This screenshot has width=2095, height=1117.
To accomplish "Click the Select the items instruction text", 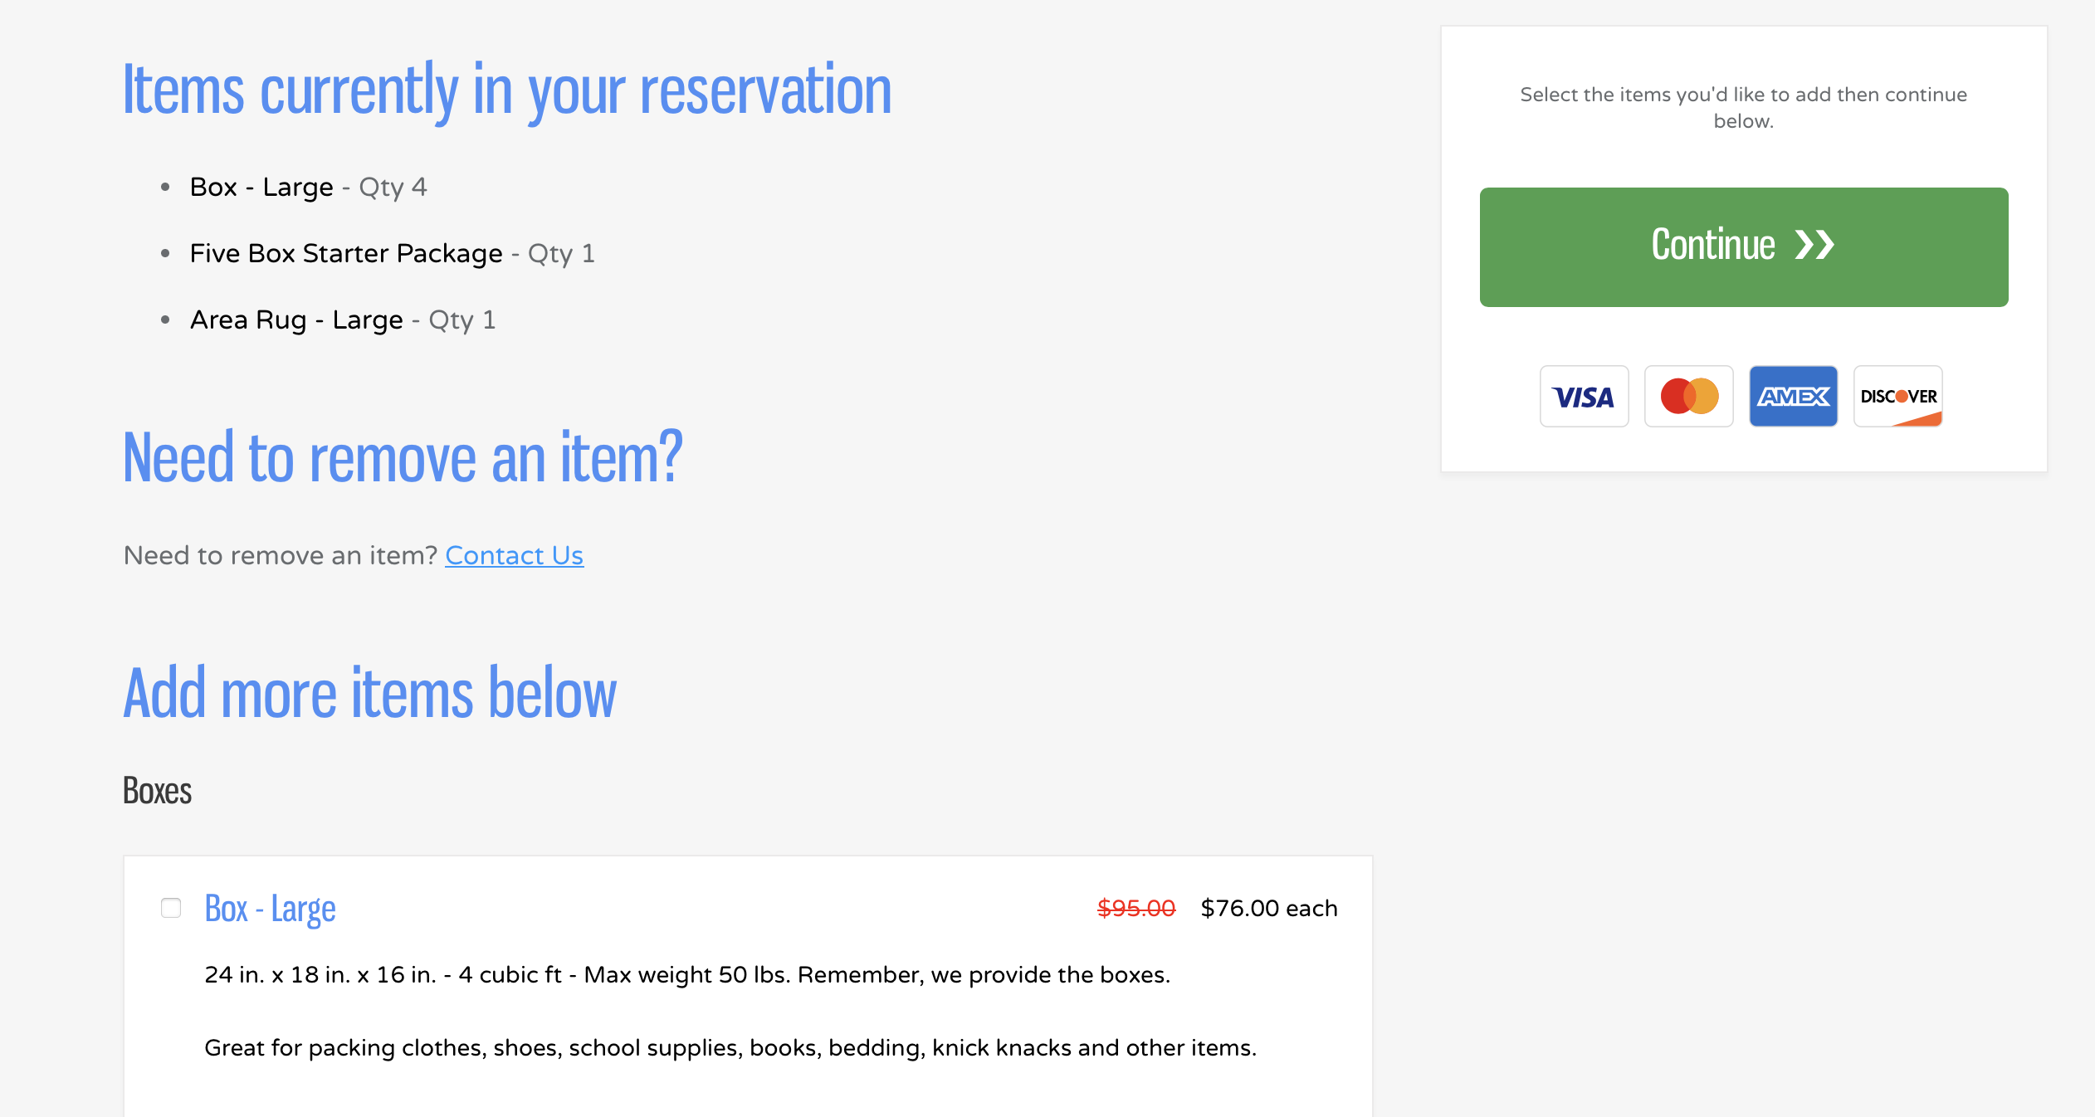I will coord(1743,108).
